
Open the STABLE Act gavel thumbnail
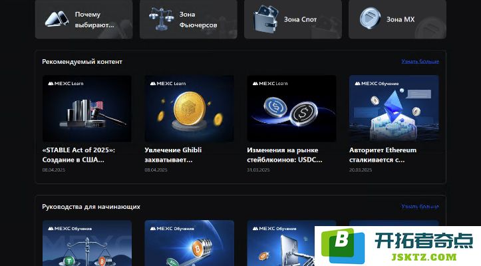pyautogui.click(x=87, y=108)
